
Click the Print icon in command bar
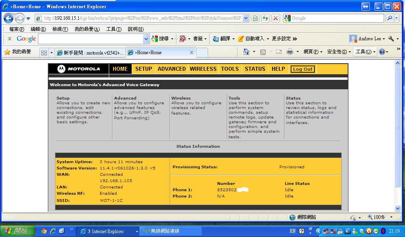(290, 52)
